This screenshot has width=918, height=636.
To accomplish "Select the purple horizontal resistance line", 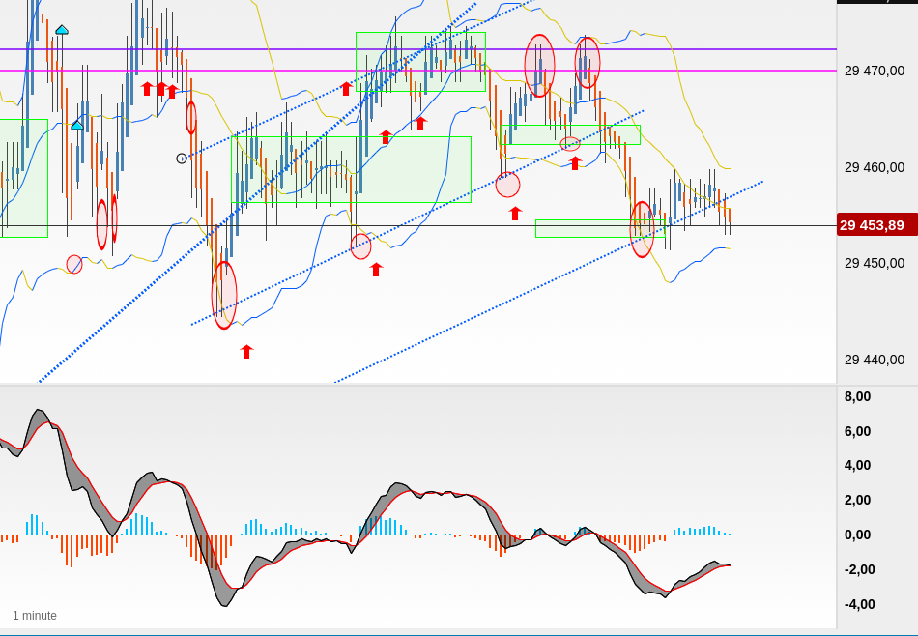I will (x=418, y=49).
